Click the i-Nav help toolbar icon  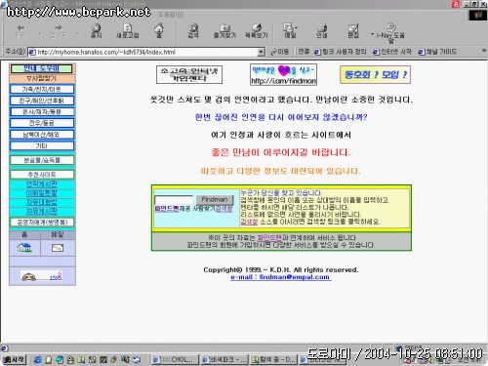[x=390, y=32]
